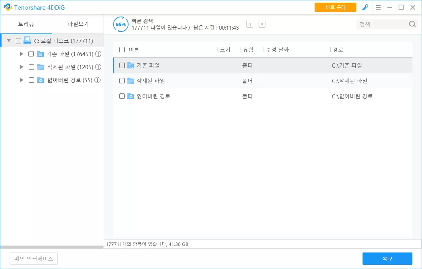Click 폴더 type in 잃어버린 경로 row

click(247, 96)
